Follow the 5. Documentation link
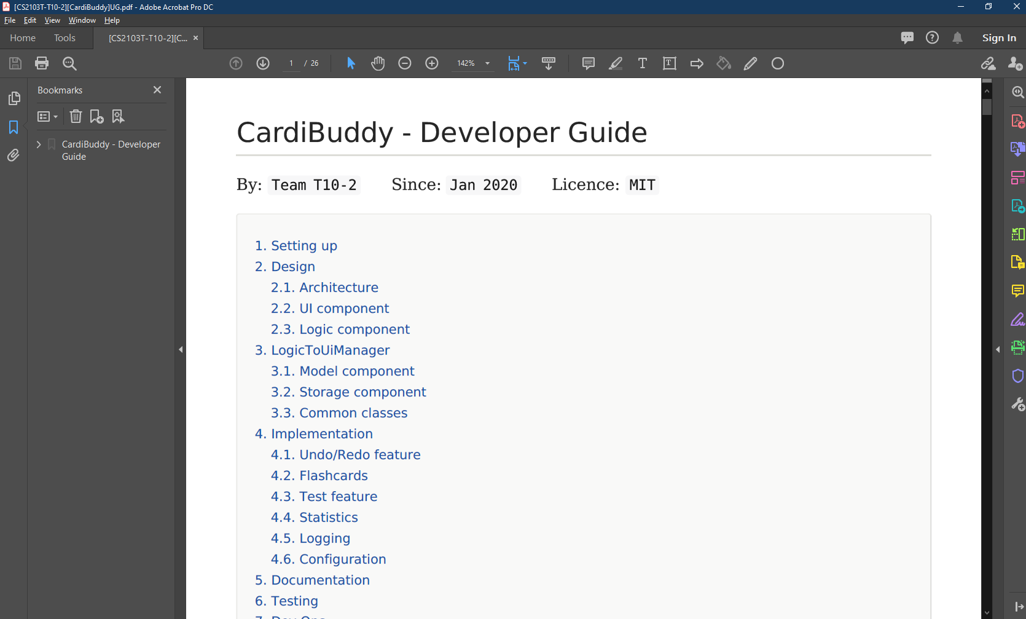The width and height of the screenshot is (1026, 619). click(312, 580)
